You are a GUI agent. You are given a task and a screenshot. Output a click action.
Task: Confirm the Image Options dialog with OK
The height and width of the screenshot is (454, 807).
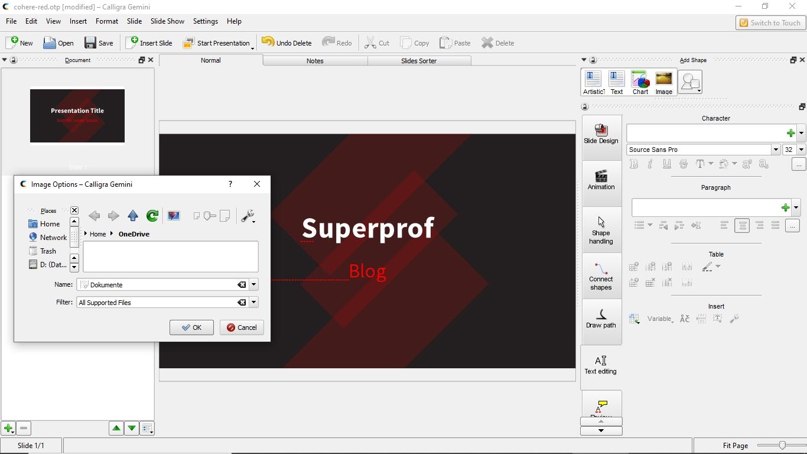click(191, 327)
